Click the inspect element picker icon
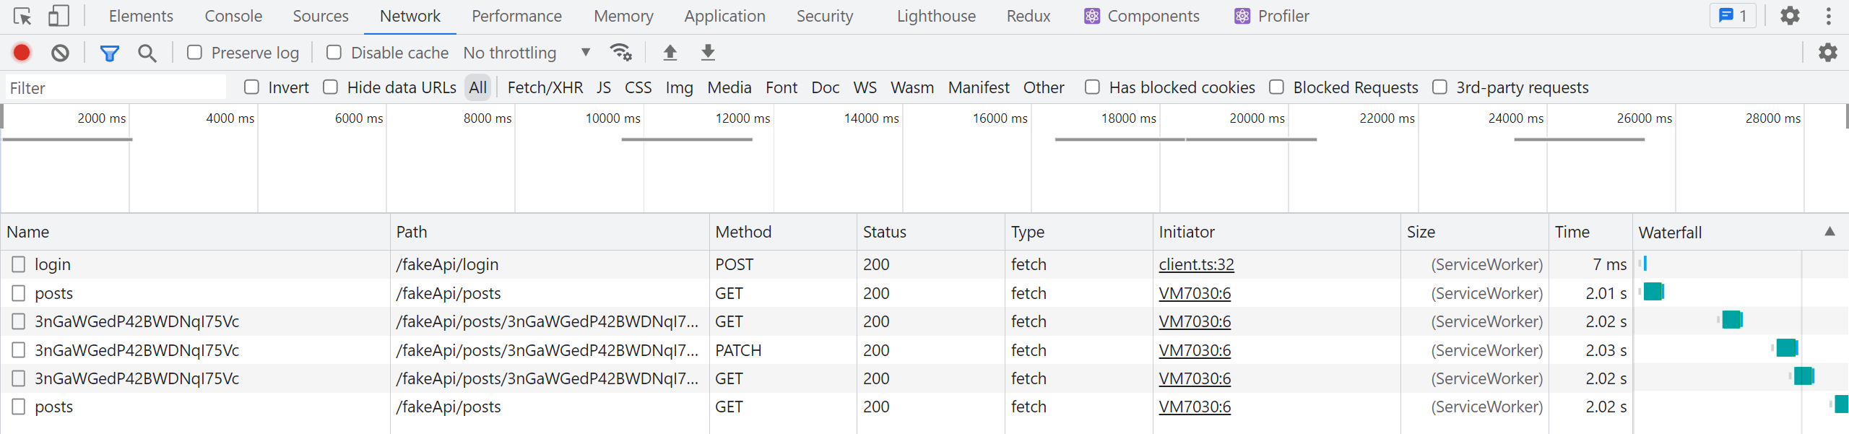This screenshot has height=434, width=1849. [22, 16]
